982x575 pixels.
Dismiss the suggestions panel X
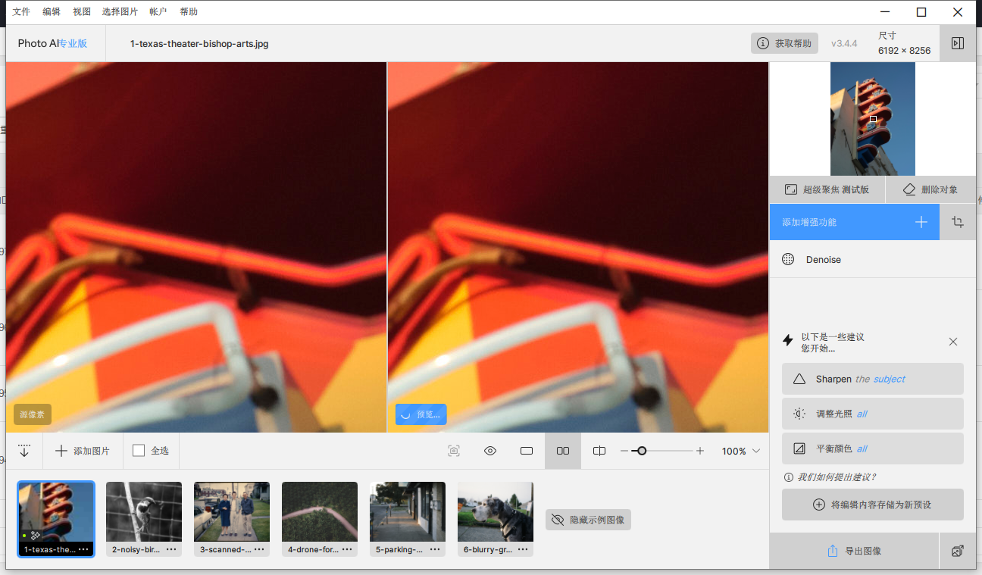[953, 342]
